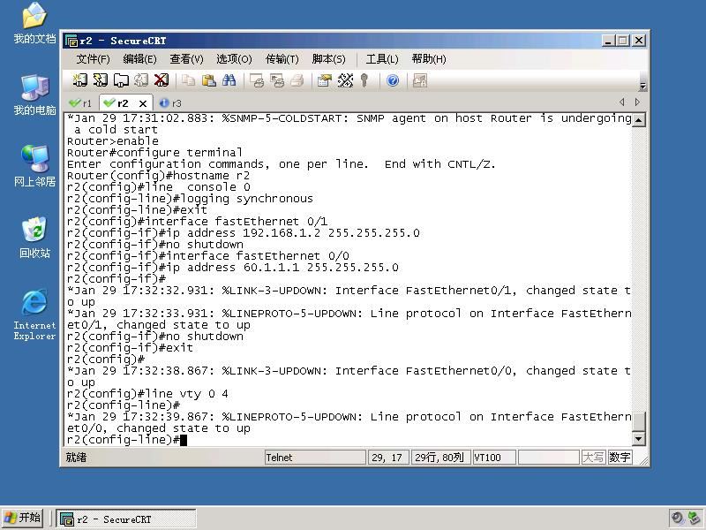Click the 'line vty 0 4' line
The height and width of the screenshot is (530, 706).
147,394
